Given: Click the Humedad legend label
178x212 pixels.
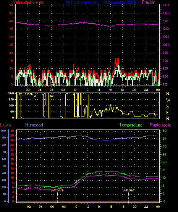Looking at the screenshot, I should [x=34, y=125].
